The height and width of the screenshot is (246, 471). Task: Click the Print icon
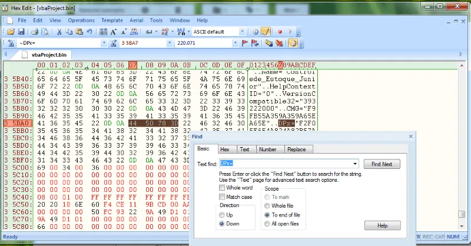pos(35,32)
